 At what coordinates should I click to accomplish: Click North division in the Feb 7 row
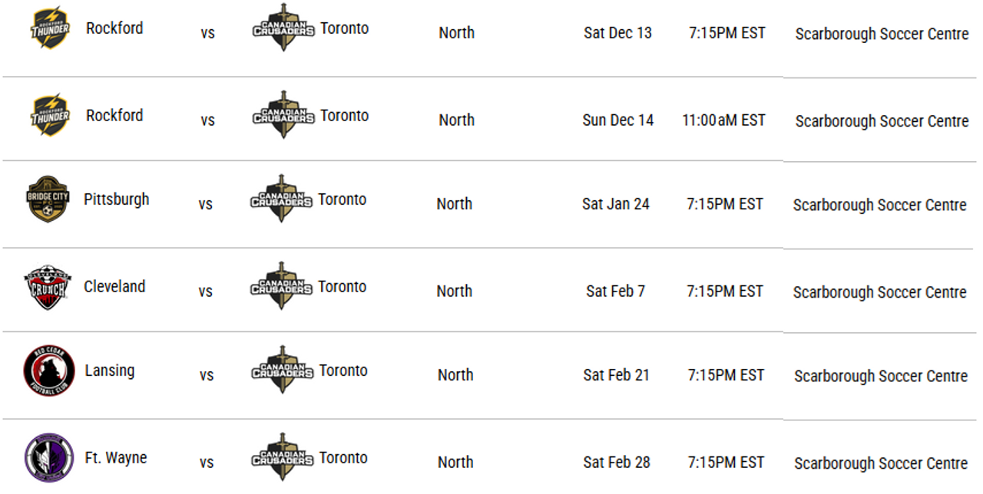point(455,291)
